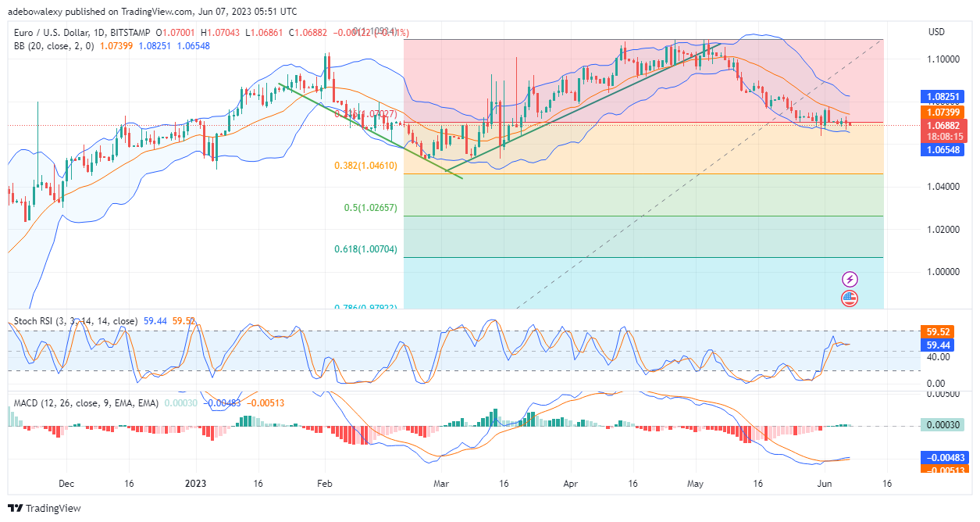Screen dimensions: 980x522
Task: Click the TradingView logo at bottom left
Action: (45, 509)
